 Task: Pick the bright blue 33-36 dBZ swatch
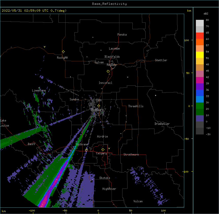[200, 93]
